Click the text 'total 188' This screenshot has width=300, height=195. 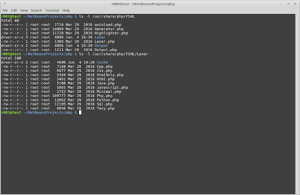[11, 58]
